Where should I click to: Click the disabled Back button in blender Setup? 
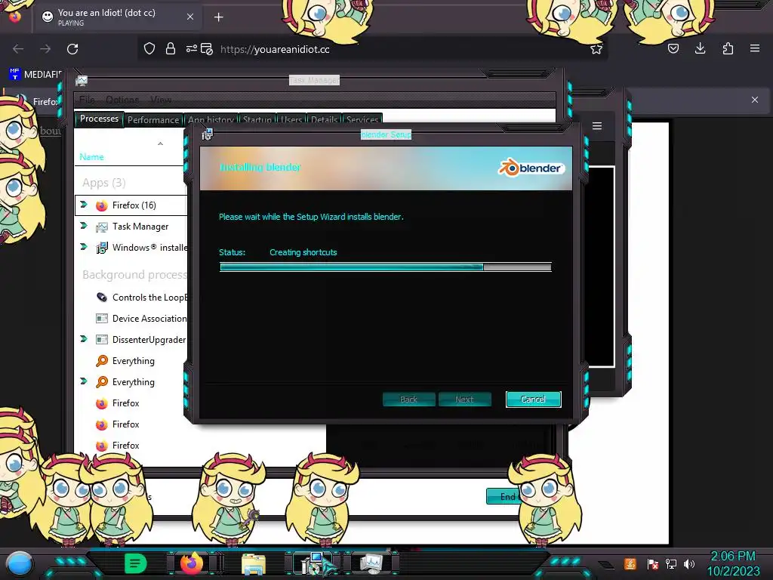pos(408,399)
